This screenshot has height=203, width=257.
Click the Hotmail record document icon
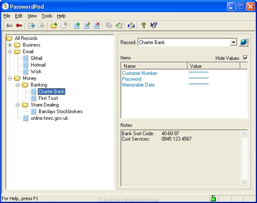click(x=25, y=65)
